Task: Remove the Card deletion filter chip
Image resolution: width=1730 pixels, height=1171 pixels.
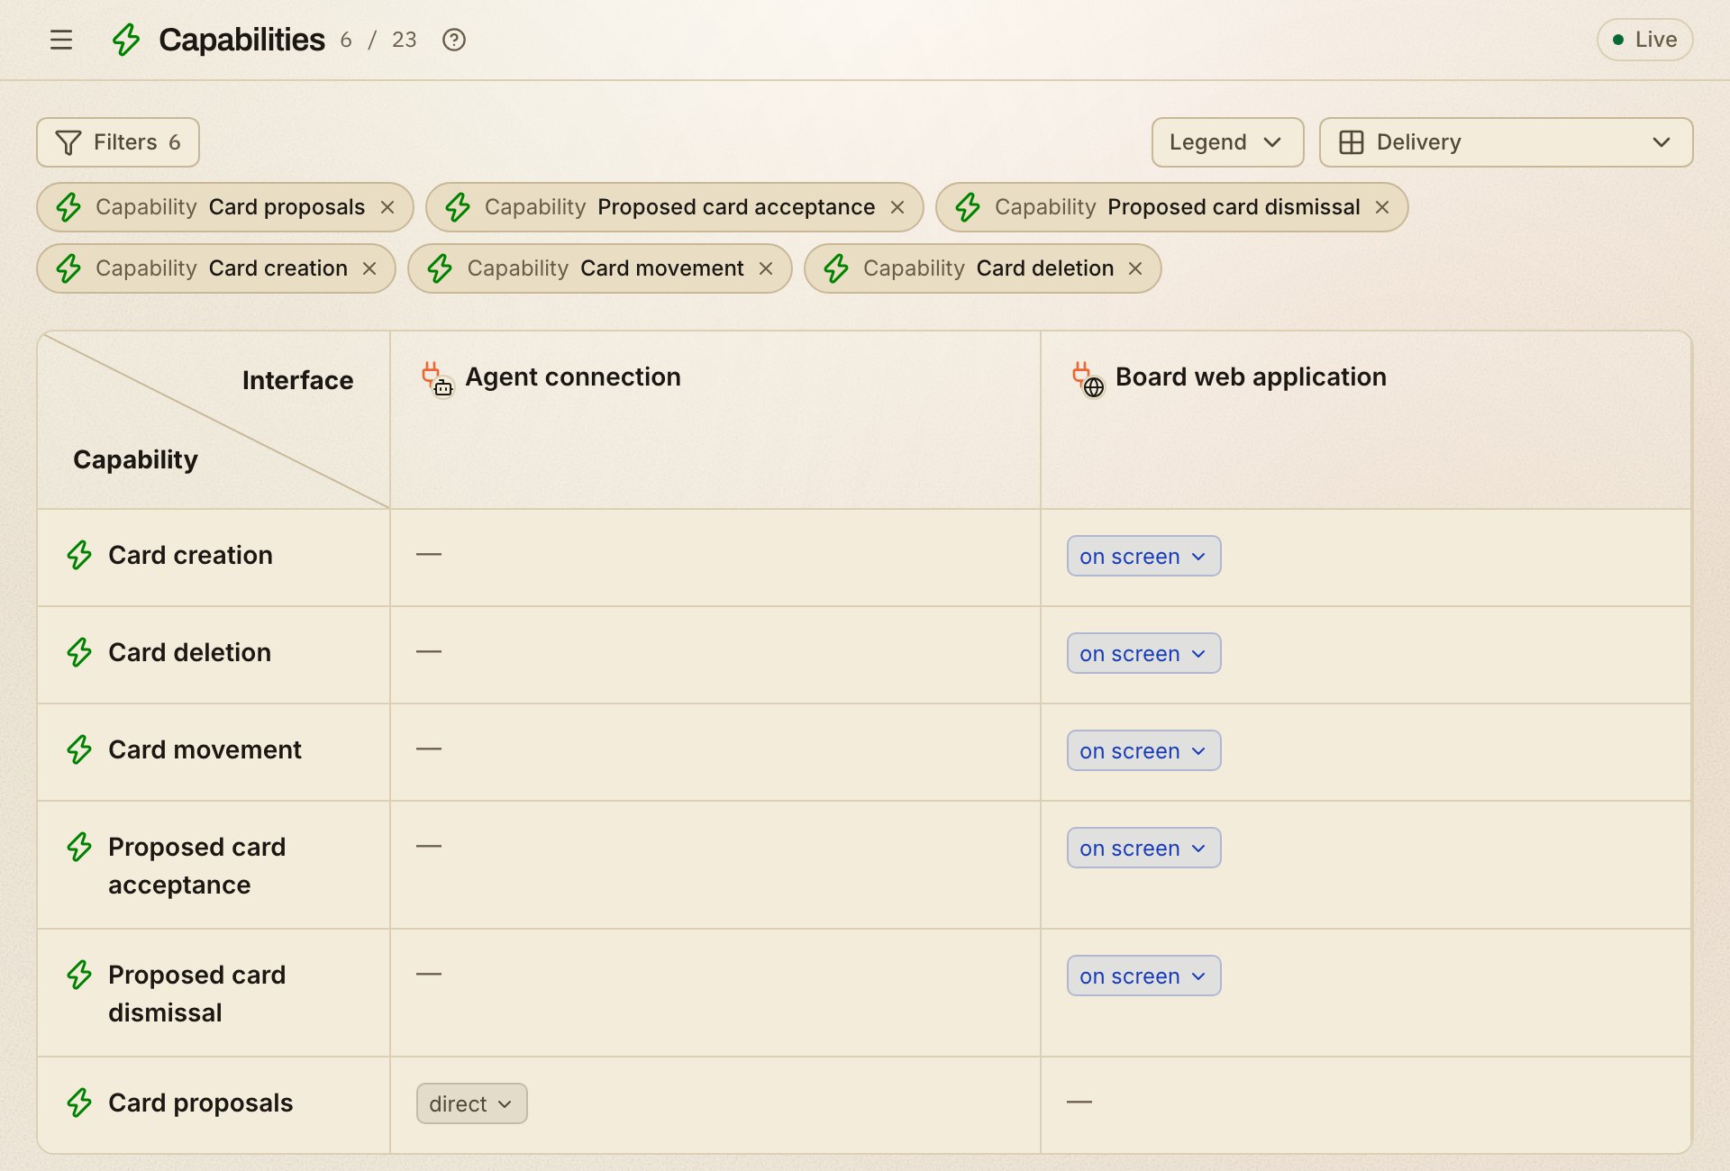Action: [x=1135, y=268]
